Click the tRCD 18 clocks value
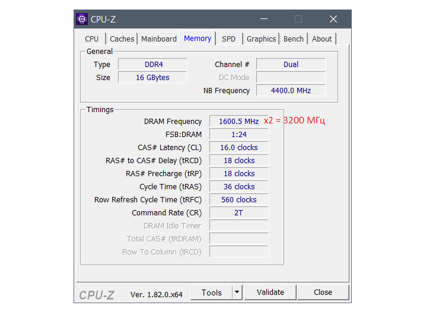 (239, 161)
